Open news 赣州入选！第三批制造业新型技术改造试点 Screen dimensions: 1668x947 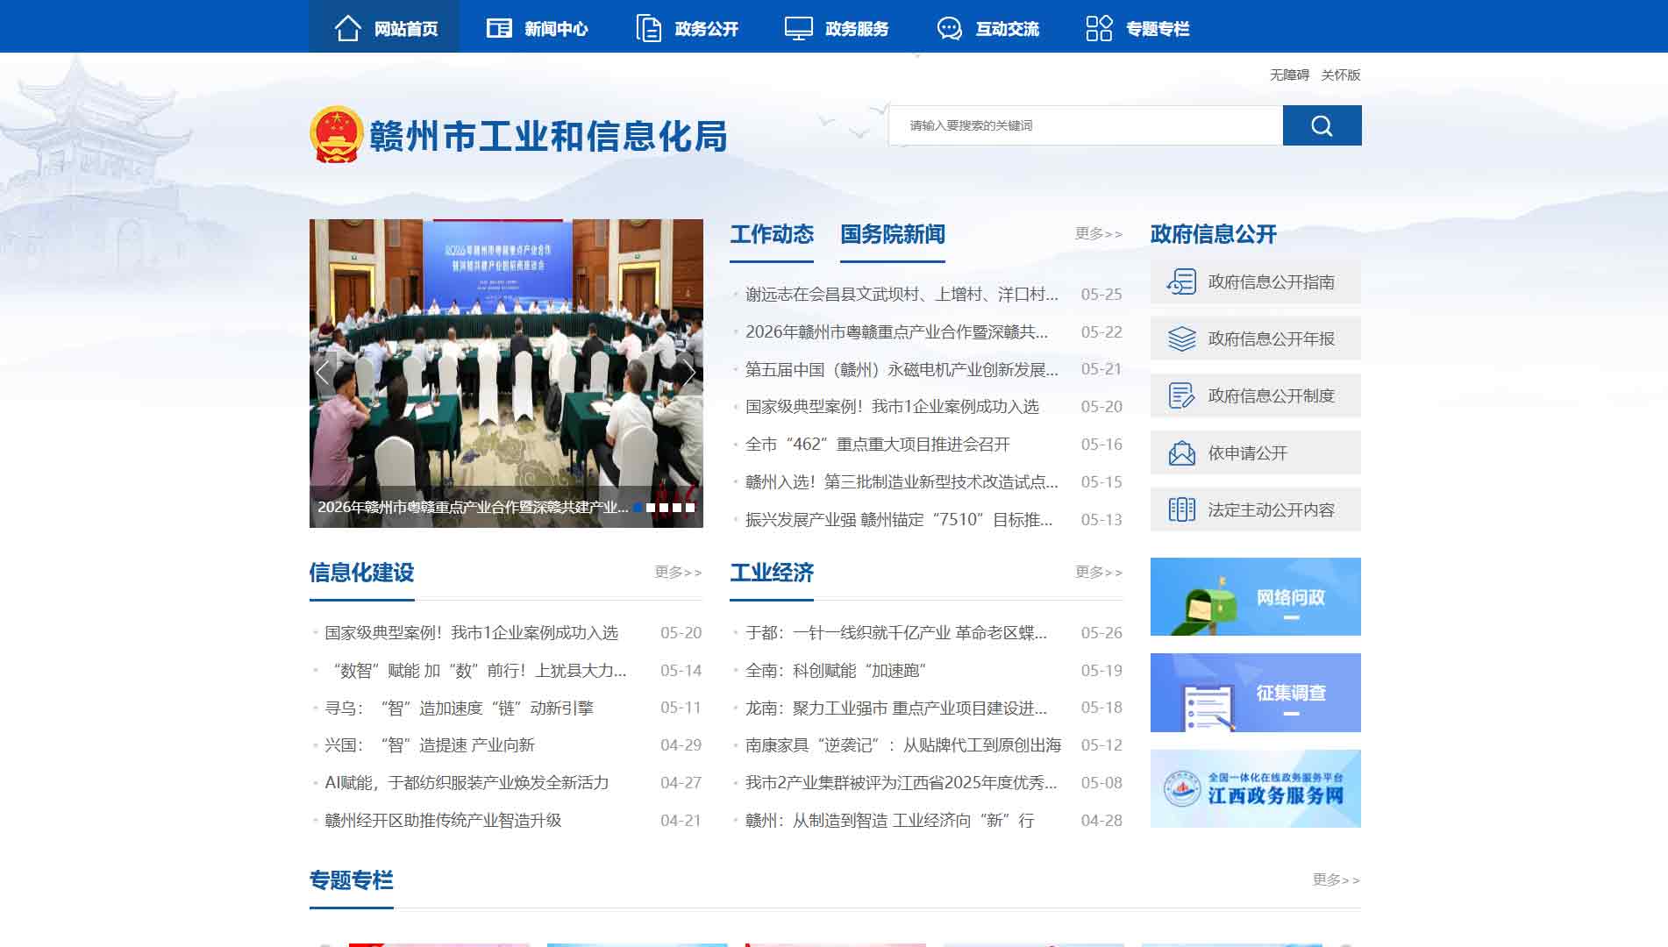coord(902,482)
